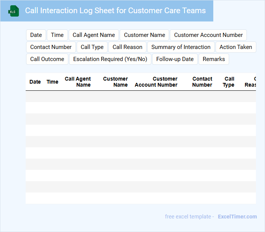Click the Call Outcome tag
The width and height of the screenshot is (265, 232).
[x=47, y=59]
